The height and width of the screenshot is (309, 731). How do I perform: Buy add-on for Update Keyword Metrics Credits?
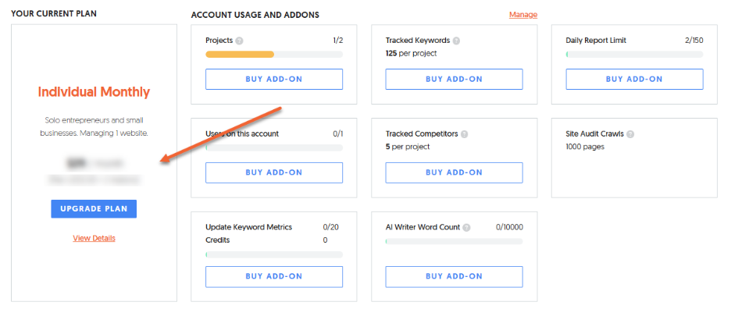pyautogui.click(x=274, y=276)
